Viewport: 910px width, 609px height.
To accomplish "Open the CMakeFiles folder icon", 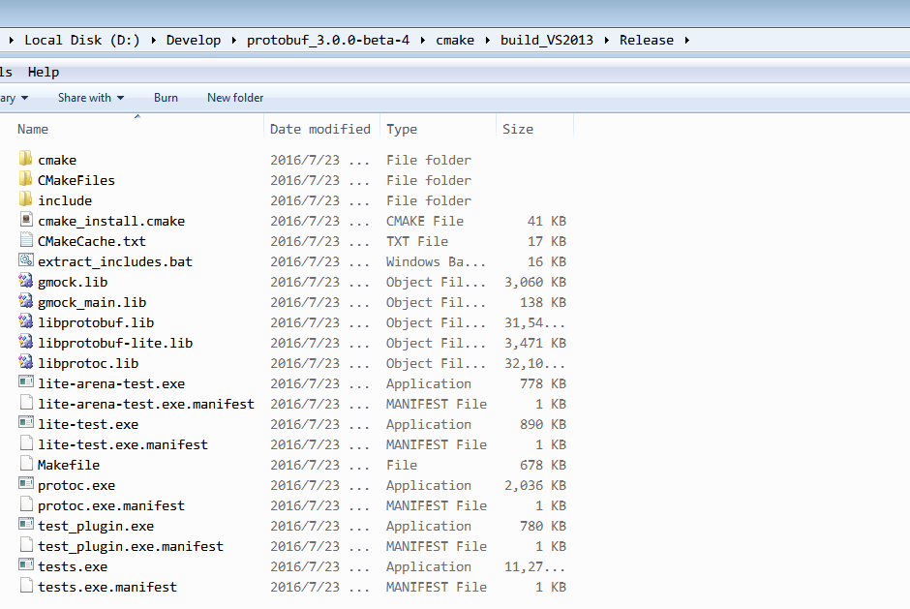I will [25, 179].
